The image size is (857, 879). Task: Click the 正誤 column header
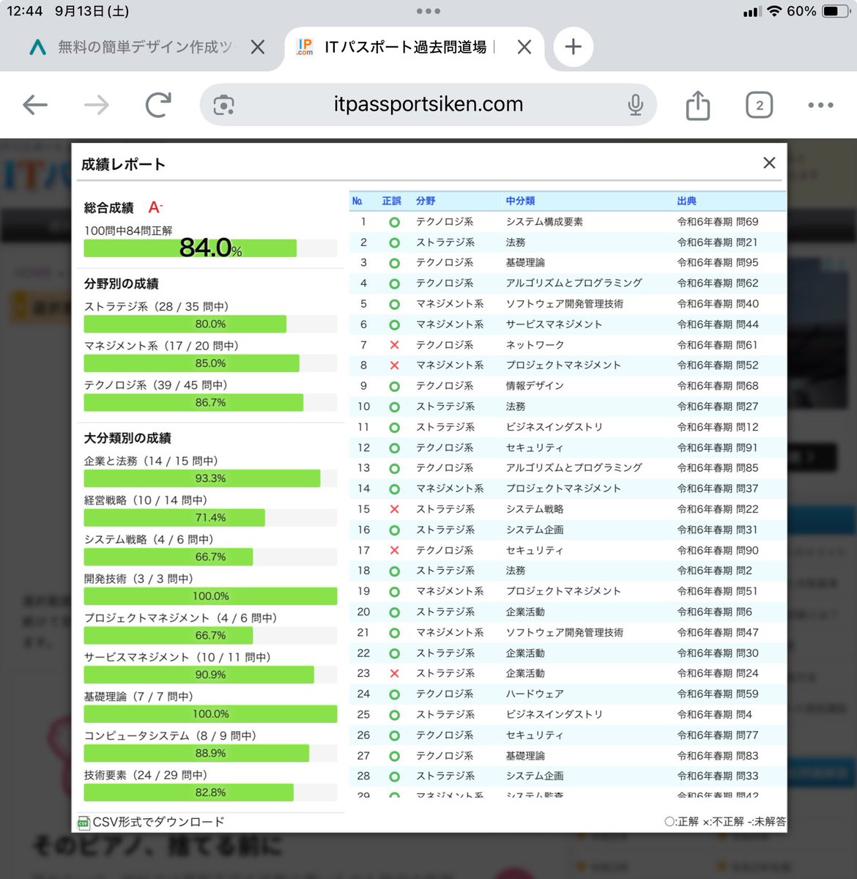coord(392,201)
